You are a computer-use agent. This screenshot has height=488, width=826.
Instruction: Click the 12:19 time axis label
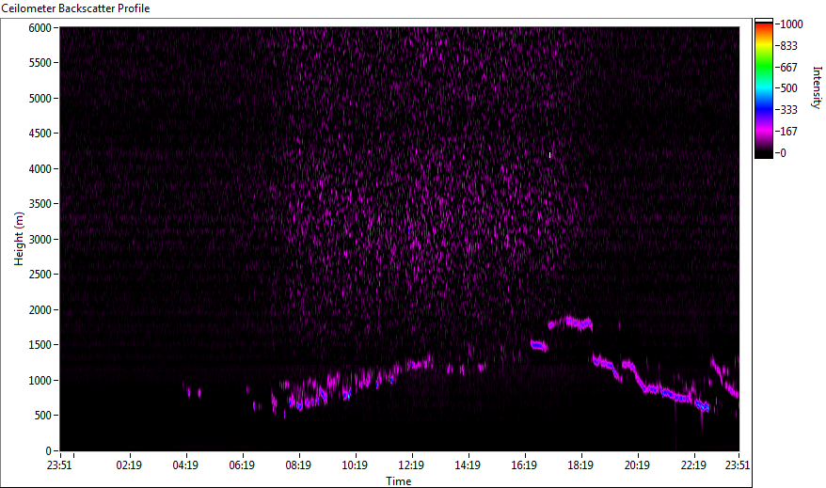tap(411, 464)
